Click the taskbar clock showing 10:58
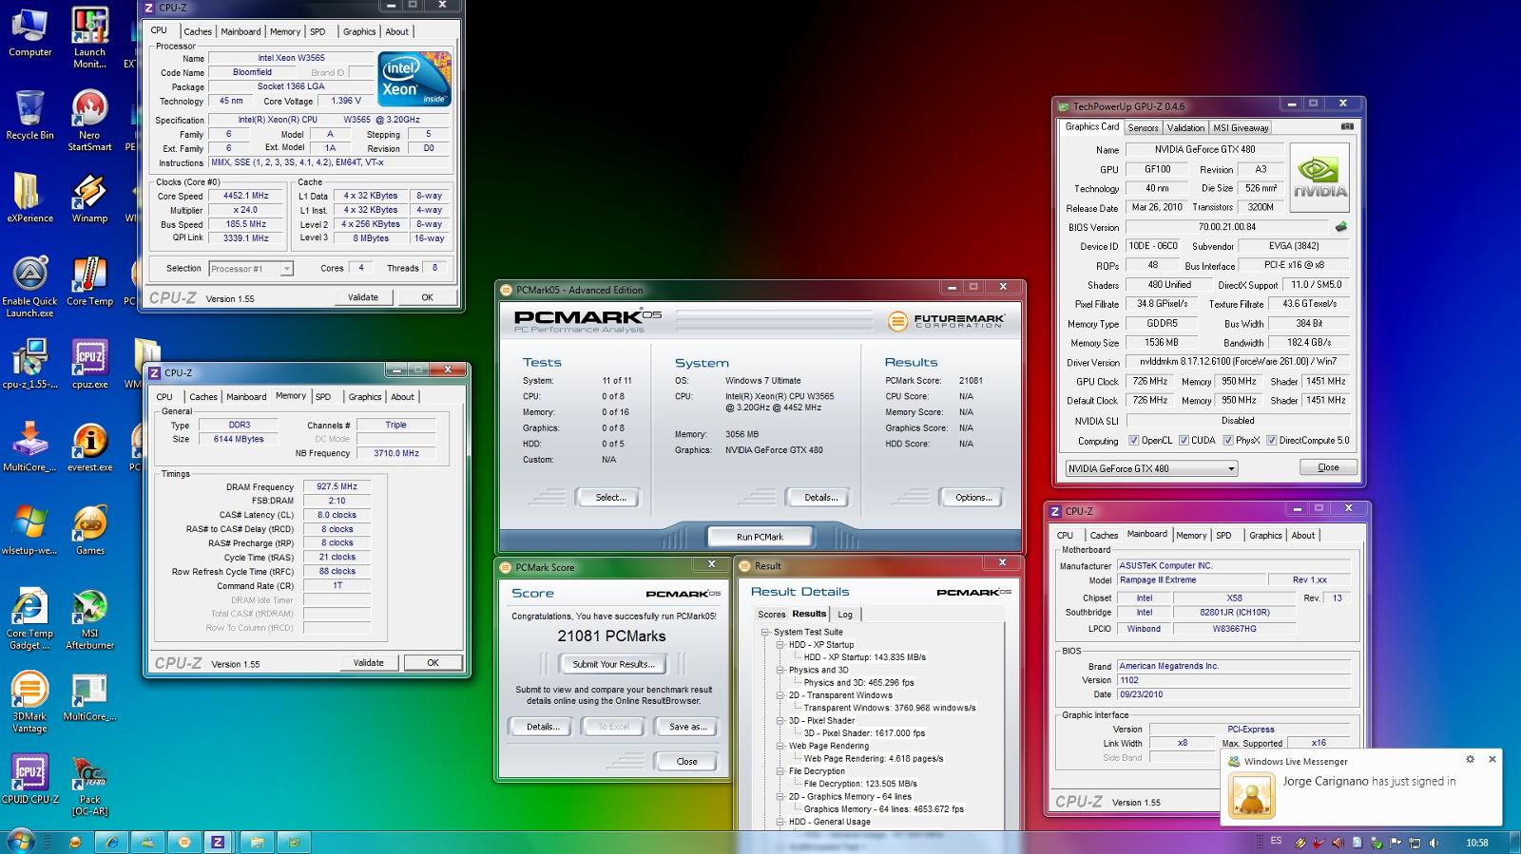Viewport: 1521px width, 854px height. 1476,843
